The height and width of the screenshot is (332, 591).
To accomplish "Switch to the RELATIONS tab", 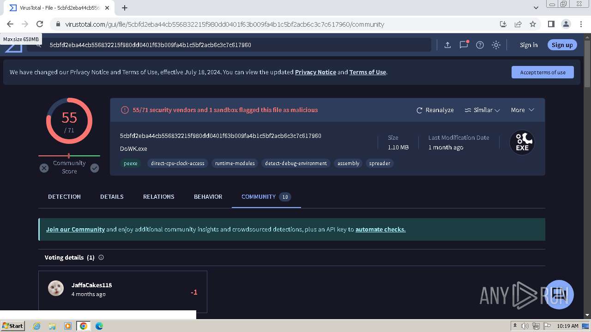I will coord(158,196).
